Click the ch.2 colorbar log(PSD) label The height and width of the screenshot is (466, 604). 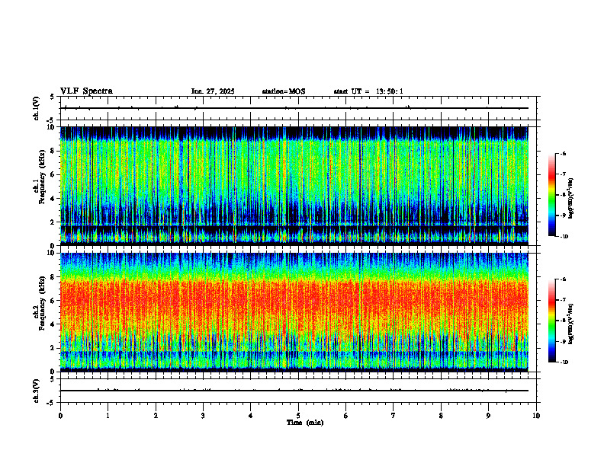(571, 324)
